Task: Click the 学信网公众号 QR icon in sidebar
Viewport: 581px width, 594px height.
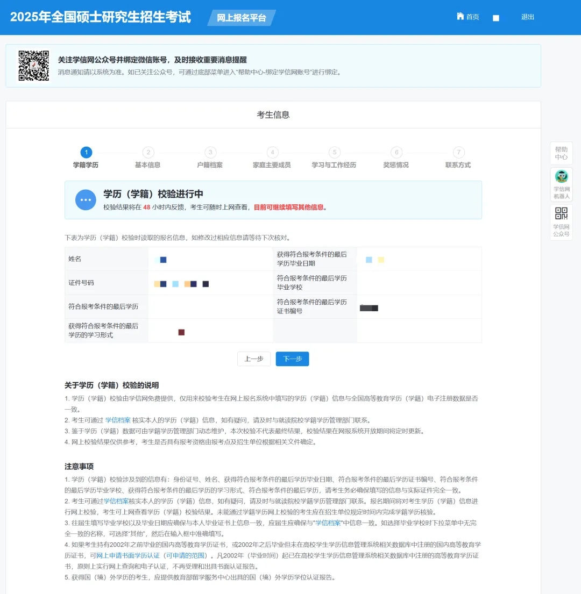Action: click(561, 214)
